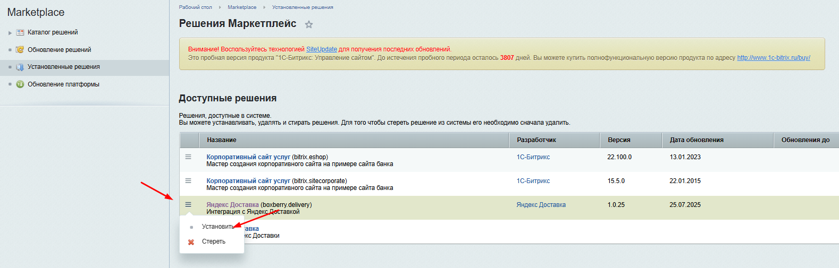Image resolution: width=839 pixels, height=268 pixels.
Task: Add page to favorites with star icon
Action: [309, 24]
